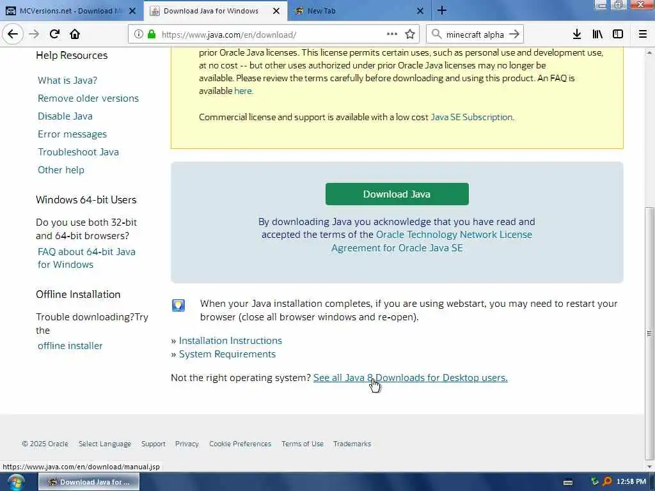Viewport: 655px width, 491px height.
Task: Open Terms of Use footer link
Action: pos(303,444)
